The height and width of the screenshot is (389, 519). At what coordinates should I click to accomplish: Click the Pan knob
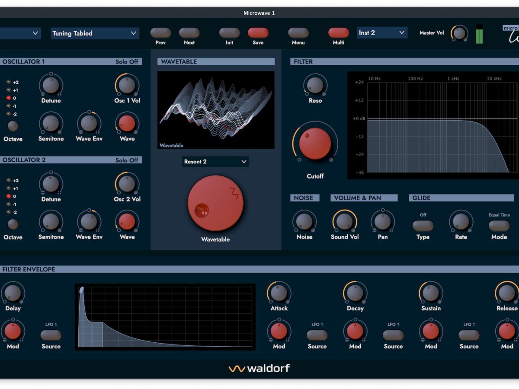(x=382, y=221)
